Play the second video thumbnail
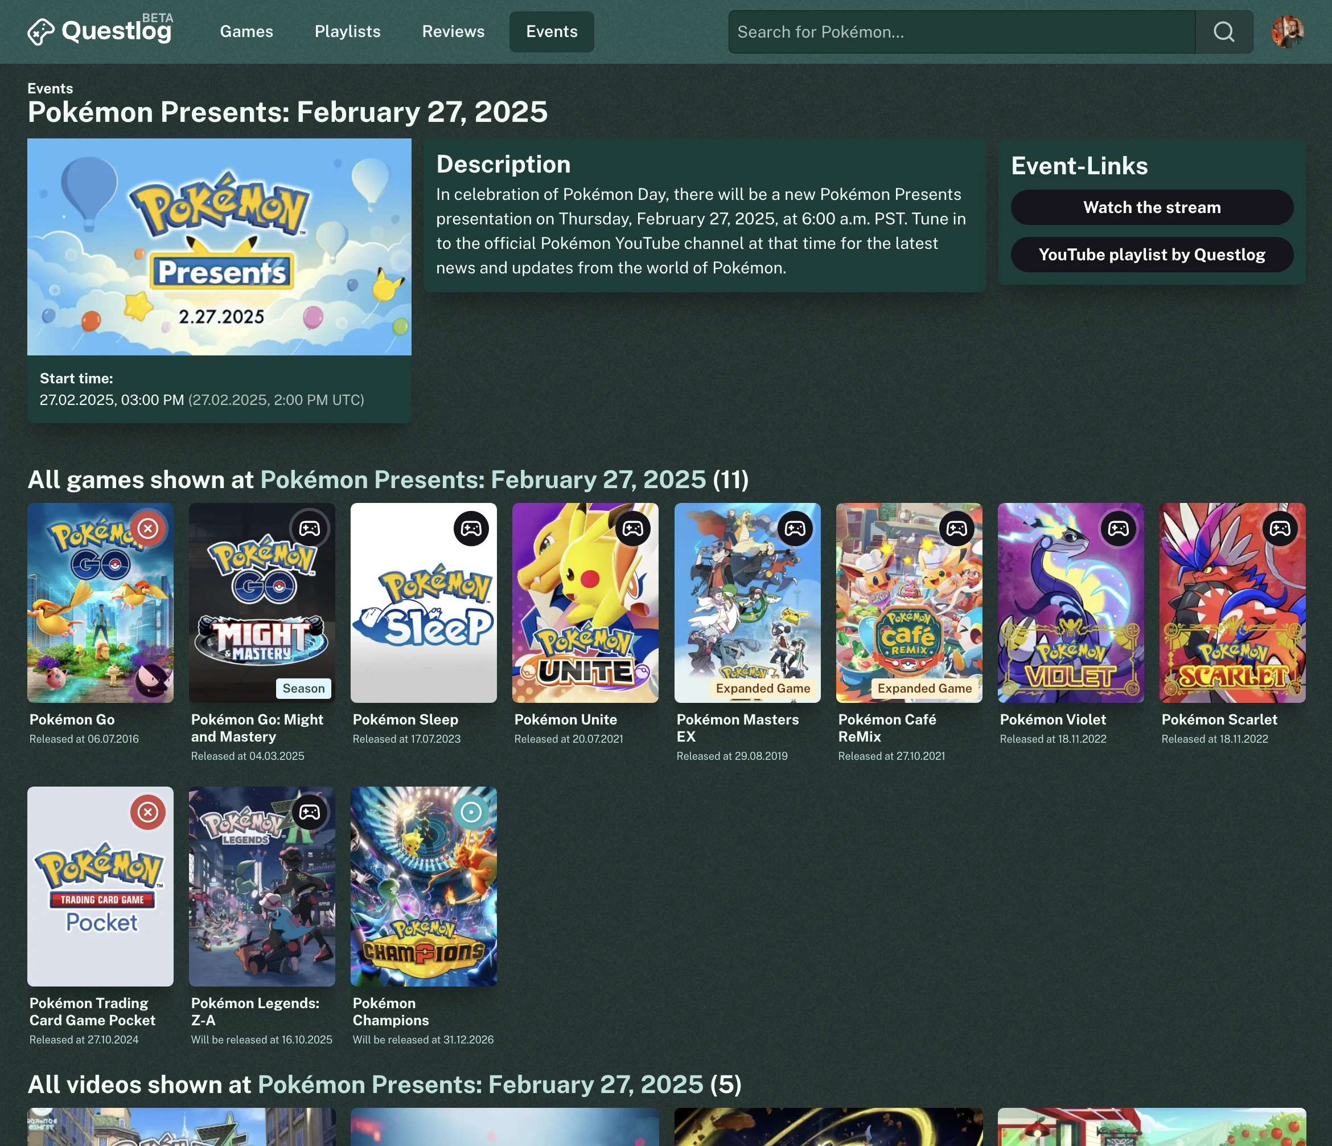Screen dimensions: 1332x1146 (x=505, y=1127)
